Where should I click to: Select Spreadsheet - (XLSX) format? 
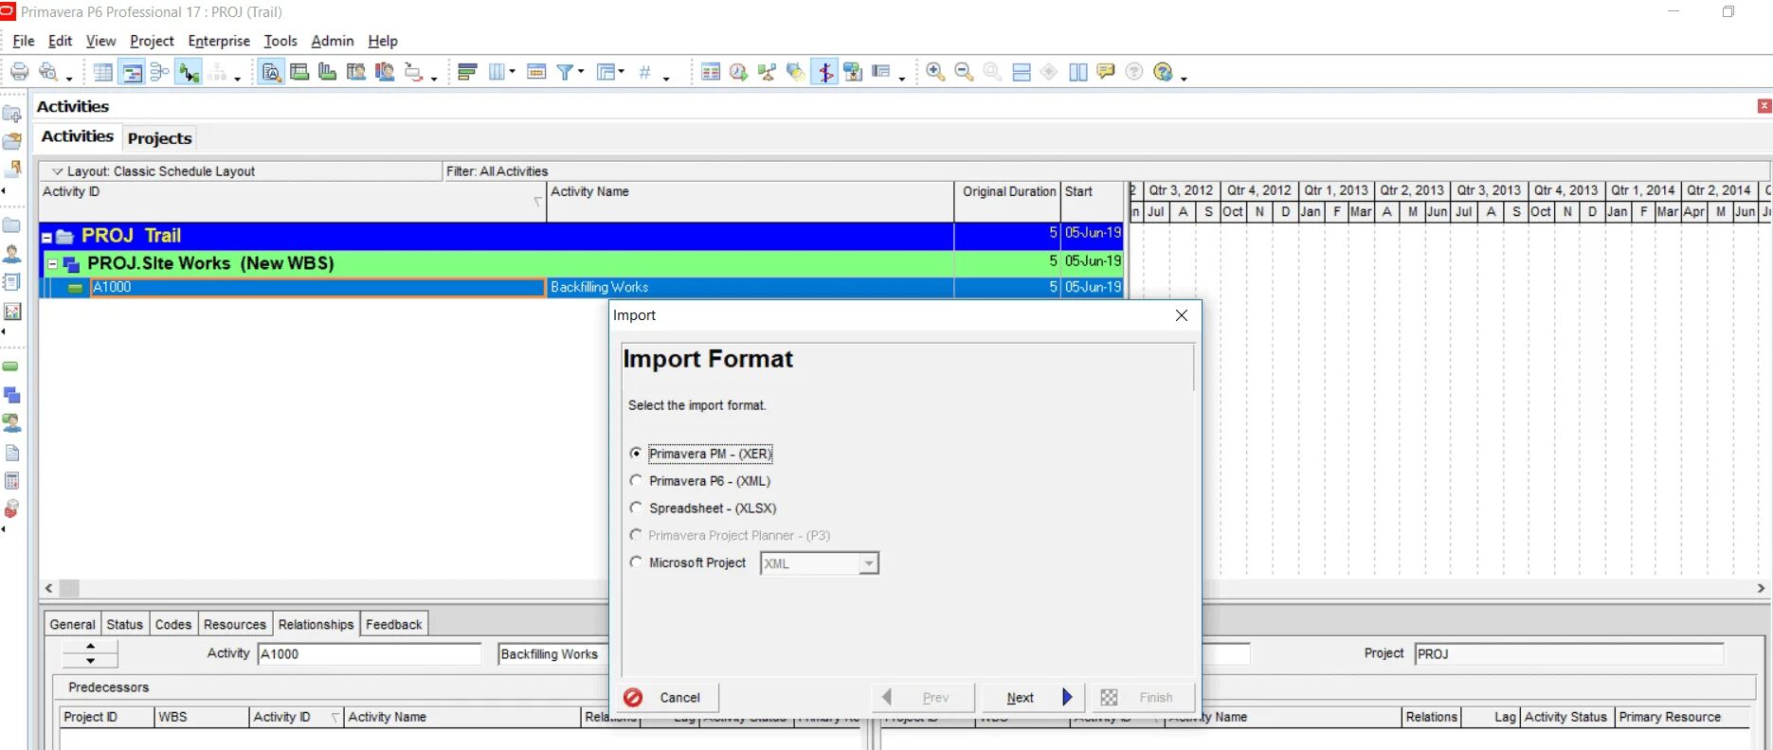pyautogui.click(x=702, y=509)
